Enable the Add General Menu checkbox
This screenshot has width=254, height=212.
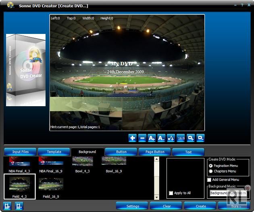click(x=209, y=180)
